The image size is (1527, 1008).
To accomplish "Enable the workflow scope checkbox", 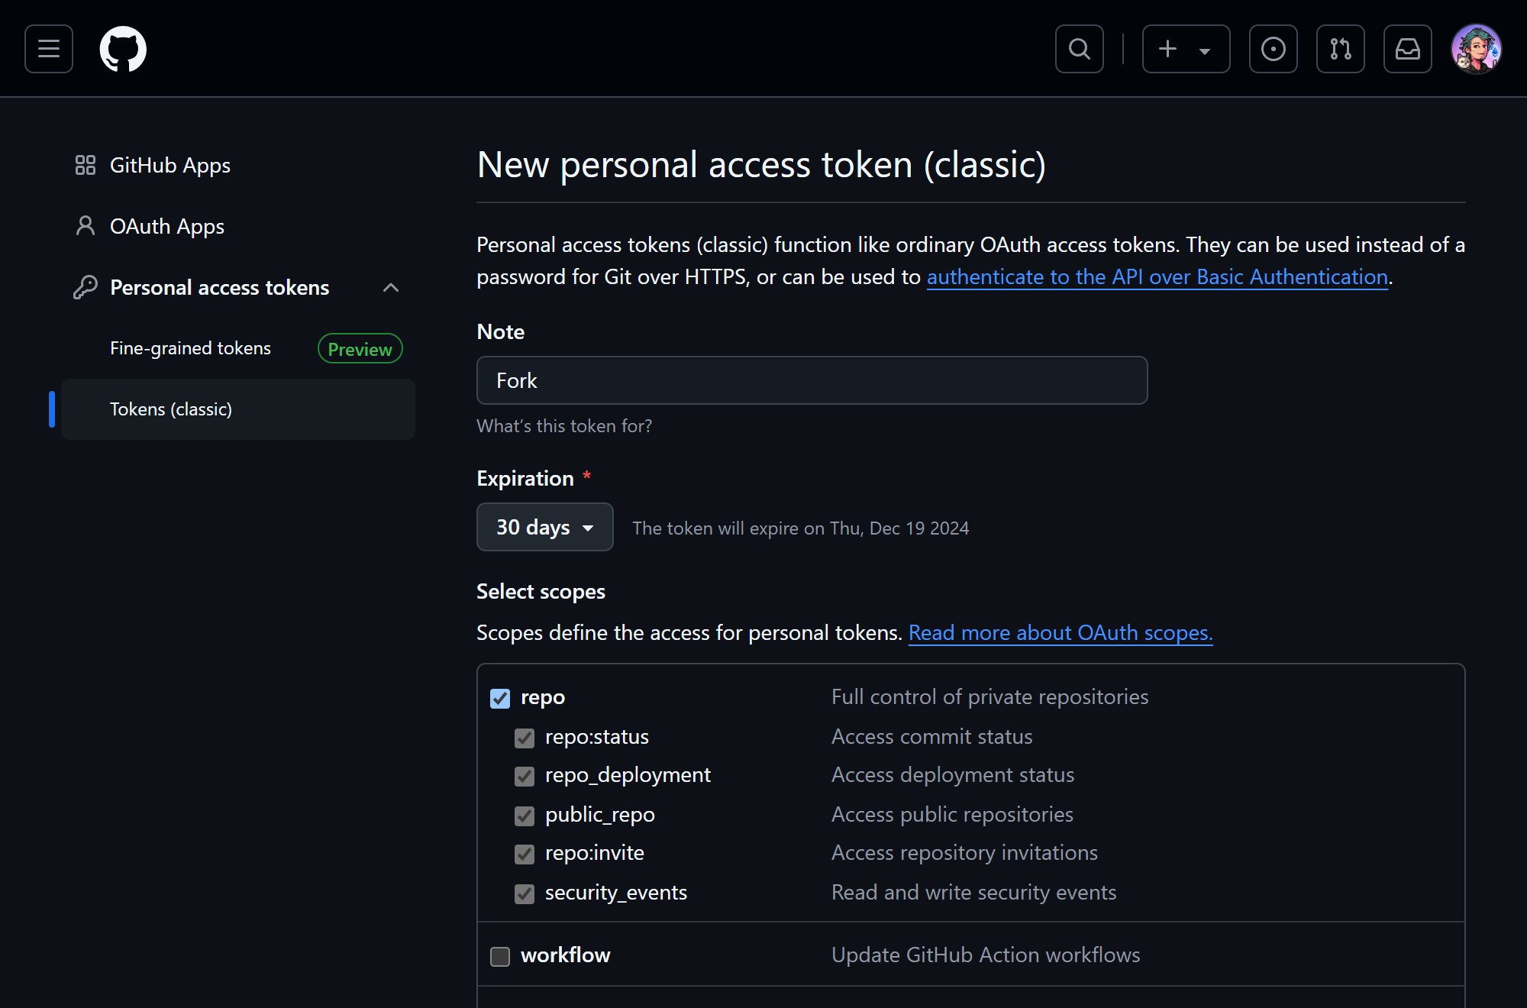I will click(500, 956).
